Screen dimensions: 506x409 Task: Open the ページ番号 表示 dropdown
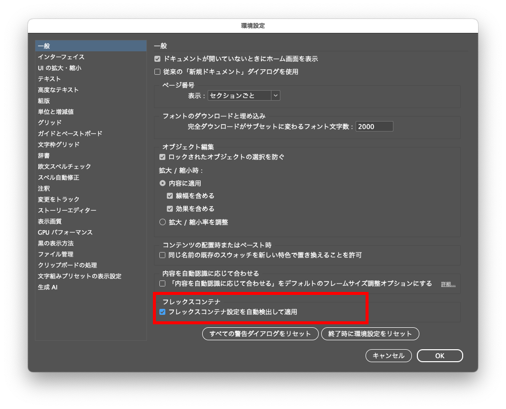coord(244,95)
